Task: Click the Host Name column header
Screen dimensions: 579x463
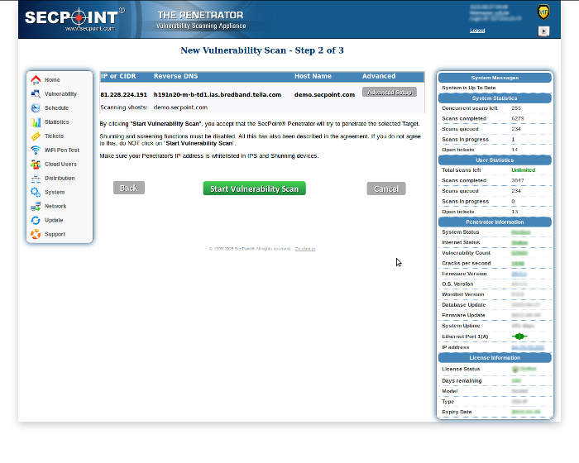Action: tap(313, 76)
